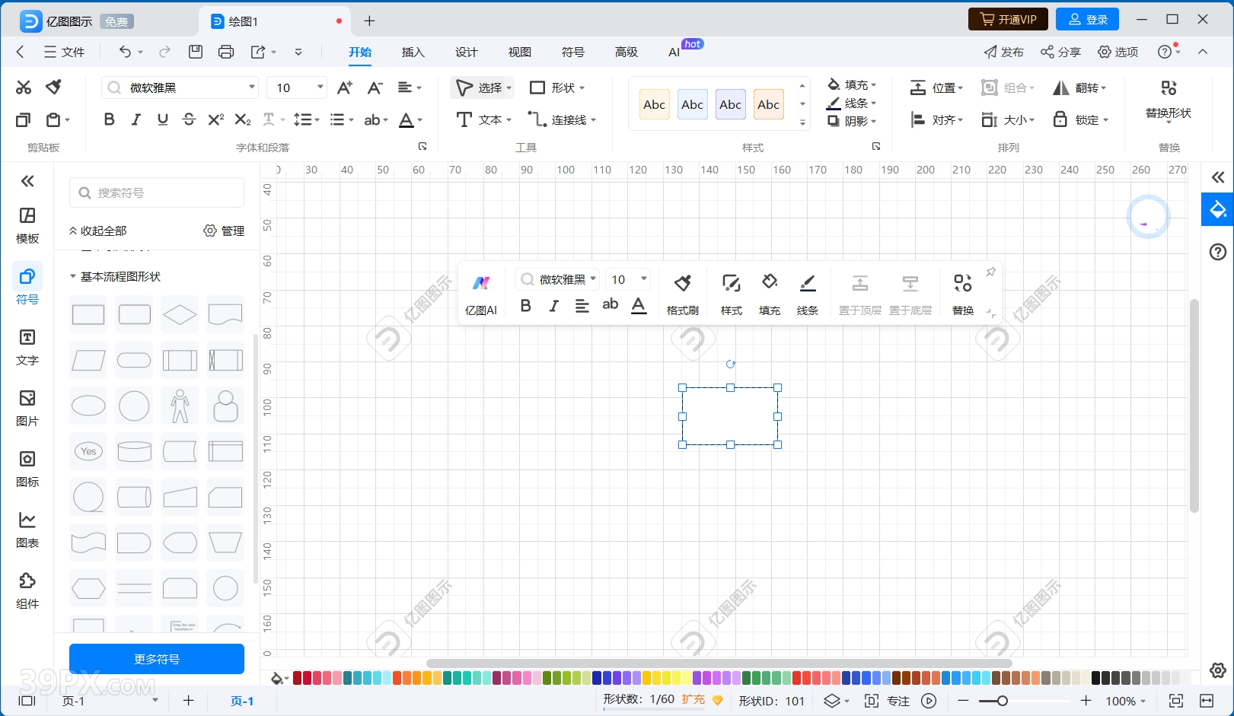Toggle italic in floating toolbar
Image resolution: width=1234 pixels, height=716 pixels.
(x=553, y=306)
